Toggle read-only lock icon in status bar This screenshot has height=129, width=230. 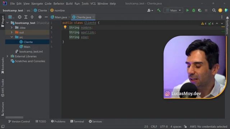point(185,126)
